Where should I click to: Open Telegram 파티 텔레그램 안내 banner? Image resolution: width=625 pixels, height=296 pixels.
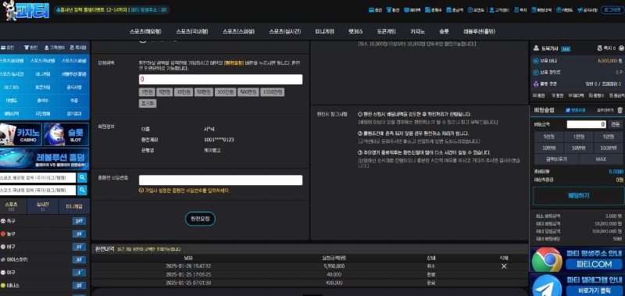click(577, 285)
